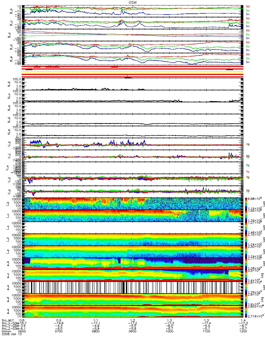Screen dimensions: 265x342
Task: Click the N_e density panel label
Action: click(9, 133)
